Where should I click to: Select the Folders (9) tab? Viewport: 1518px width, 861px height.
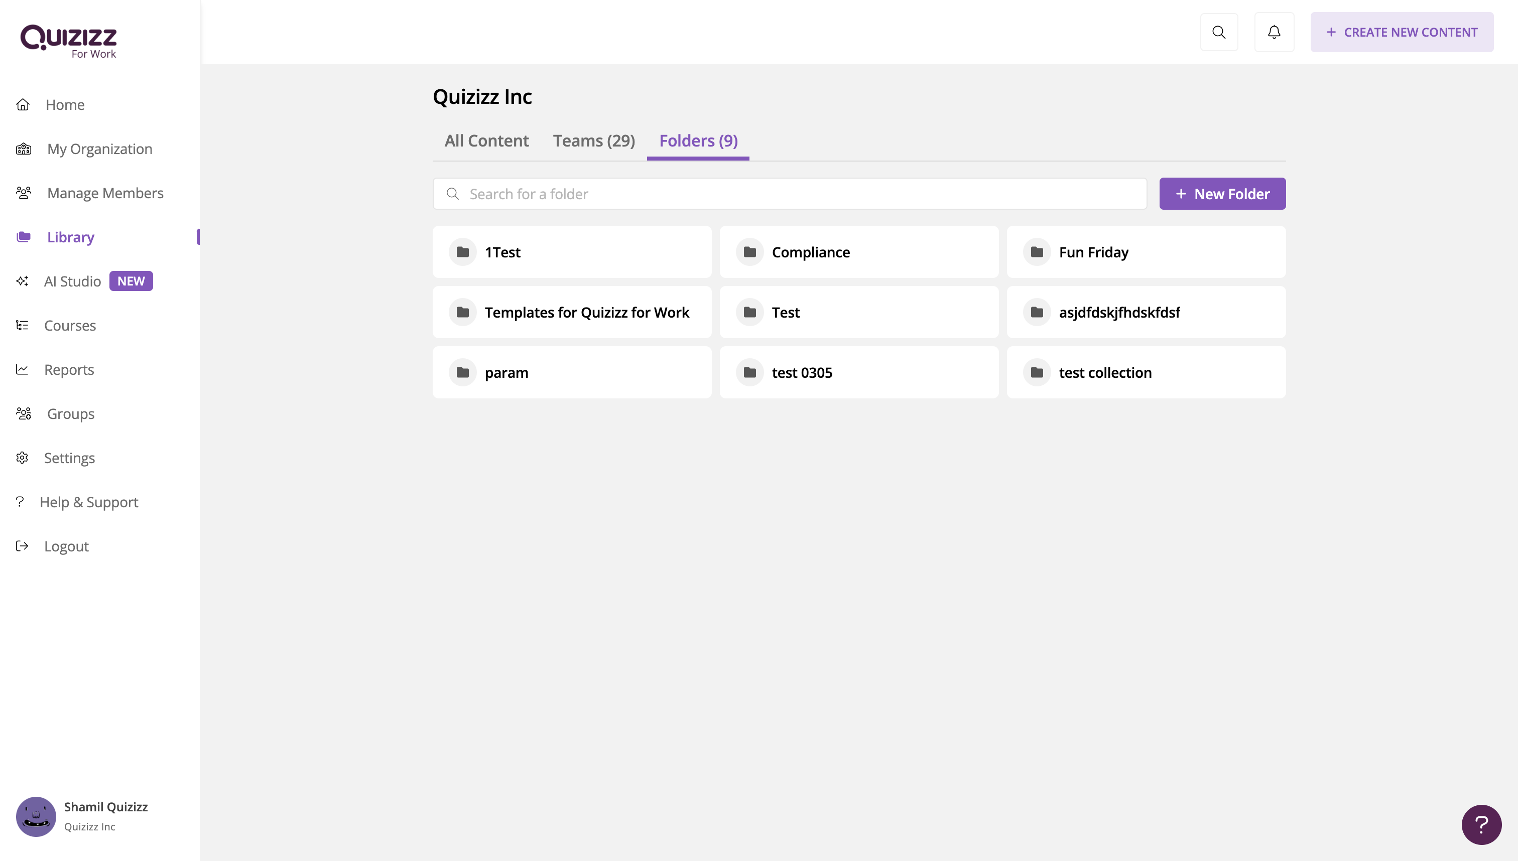[x=698, y=140]
